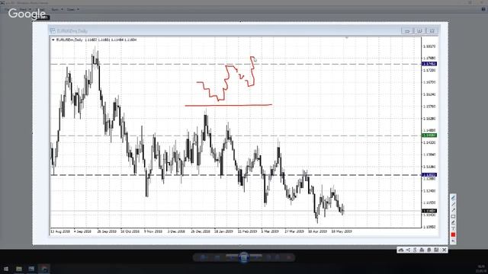488x274 pixels.
Task: Minimize the EURUSD Daily chart window
Action: [407, 30]
